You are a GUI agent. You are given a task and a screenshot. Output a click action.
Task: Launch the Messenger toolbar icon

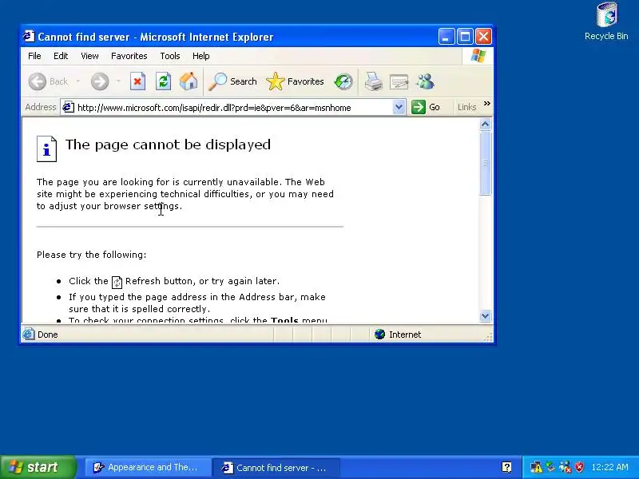tap(425, 81)
